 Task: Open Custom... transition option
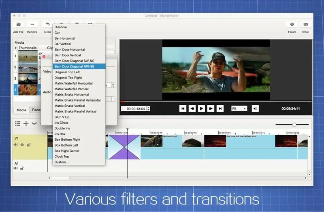click(79, 162)
